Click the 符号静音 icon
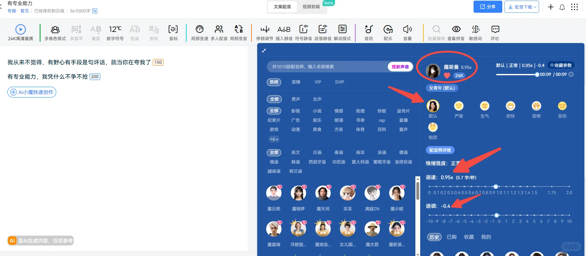The height and width of the screenshot is (256, 586). (303, 29)
